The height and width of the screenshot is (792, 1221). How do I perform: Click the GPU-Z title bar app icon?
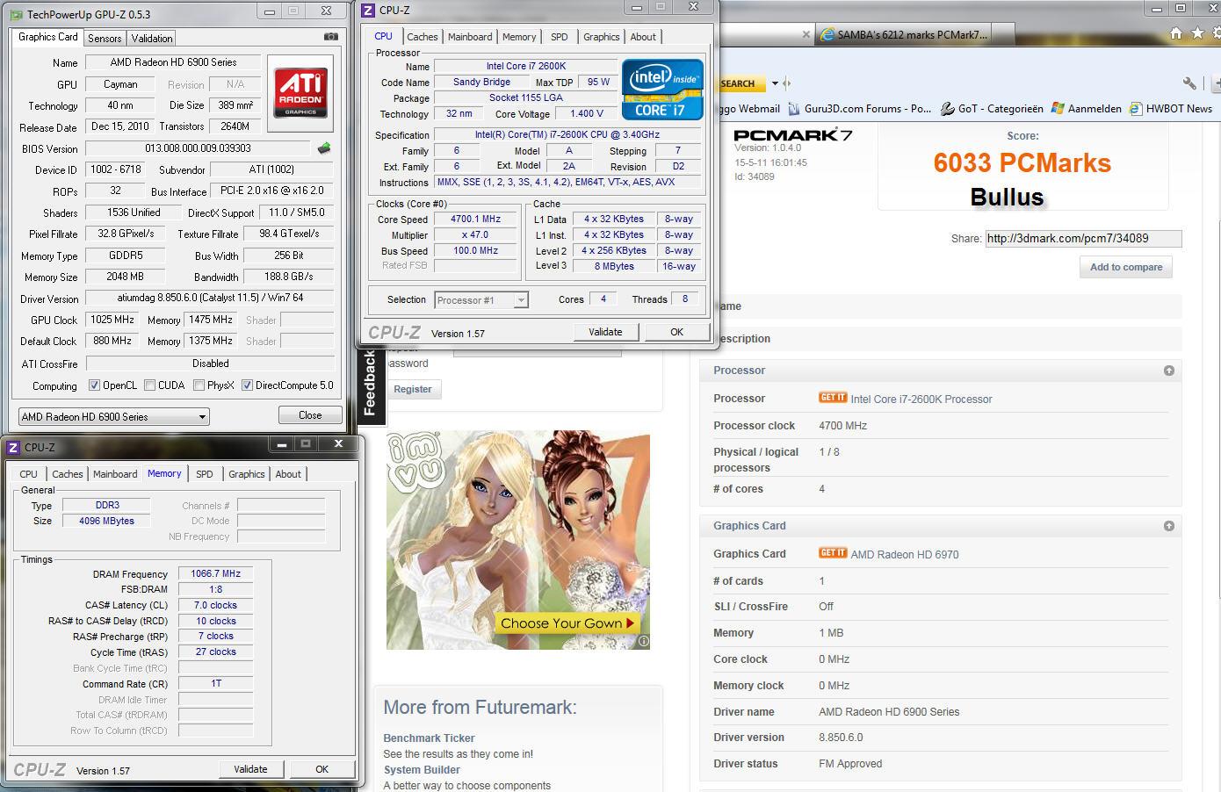tap(17, 14)
